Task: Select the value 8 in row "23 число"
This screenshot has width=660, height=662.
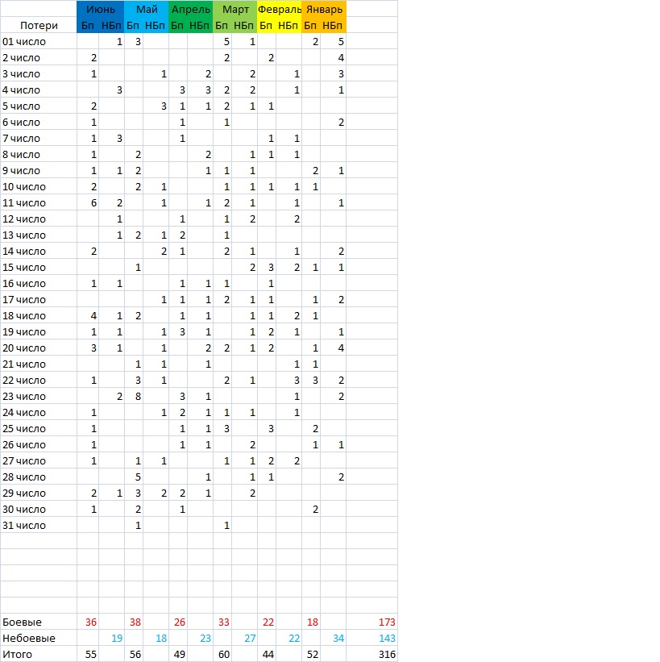Action: tap(139, 396)
